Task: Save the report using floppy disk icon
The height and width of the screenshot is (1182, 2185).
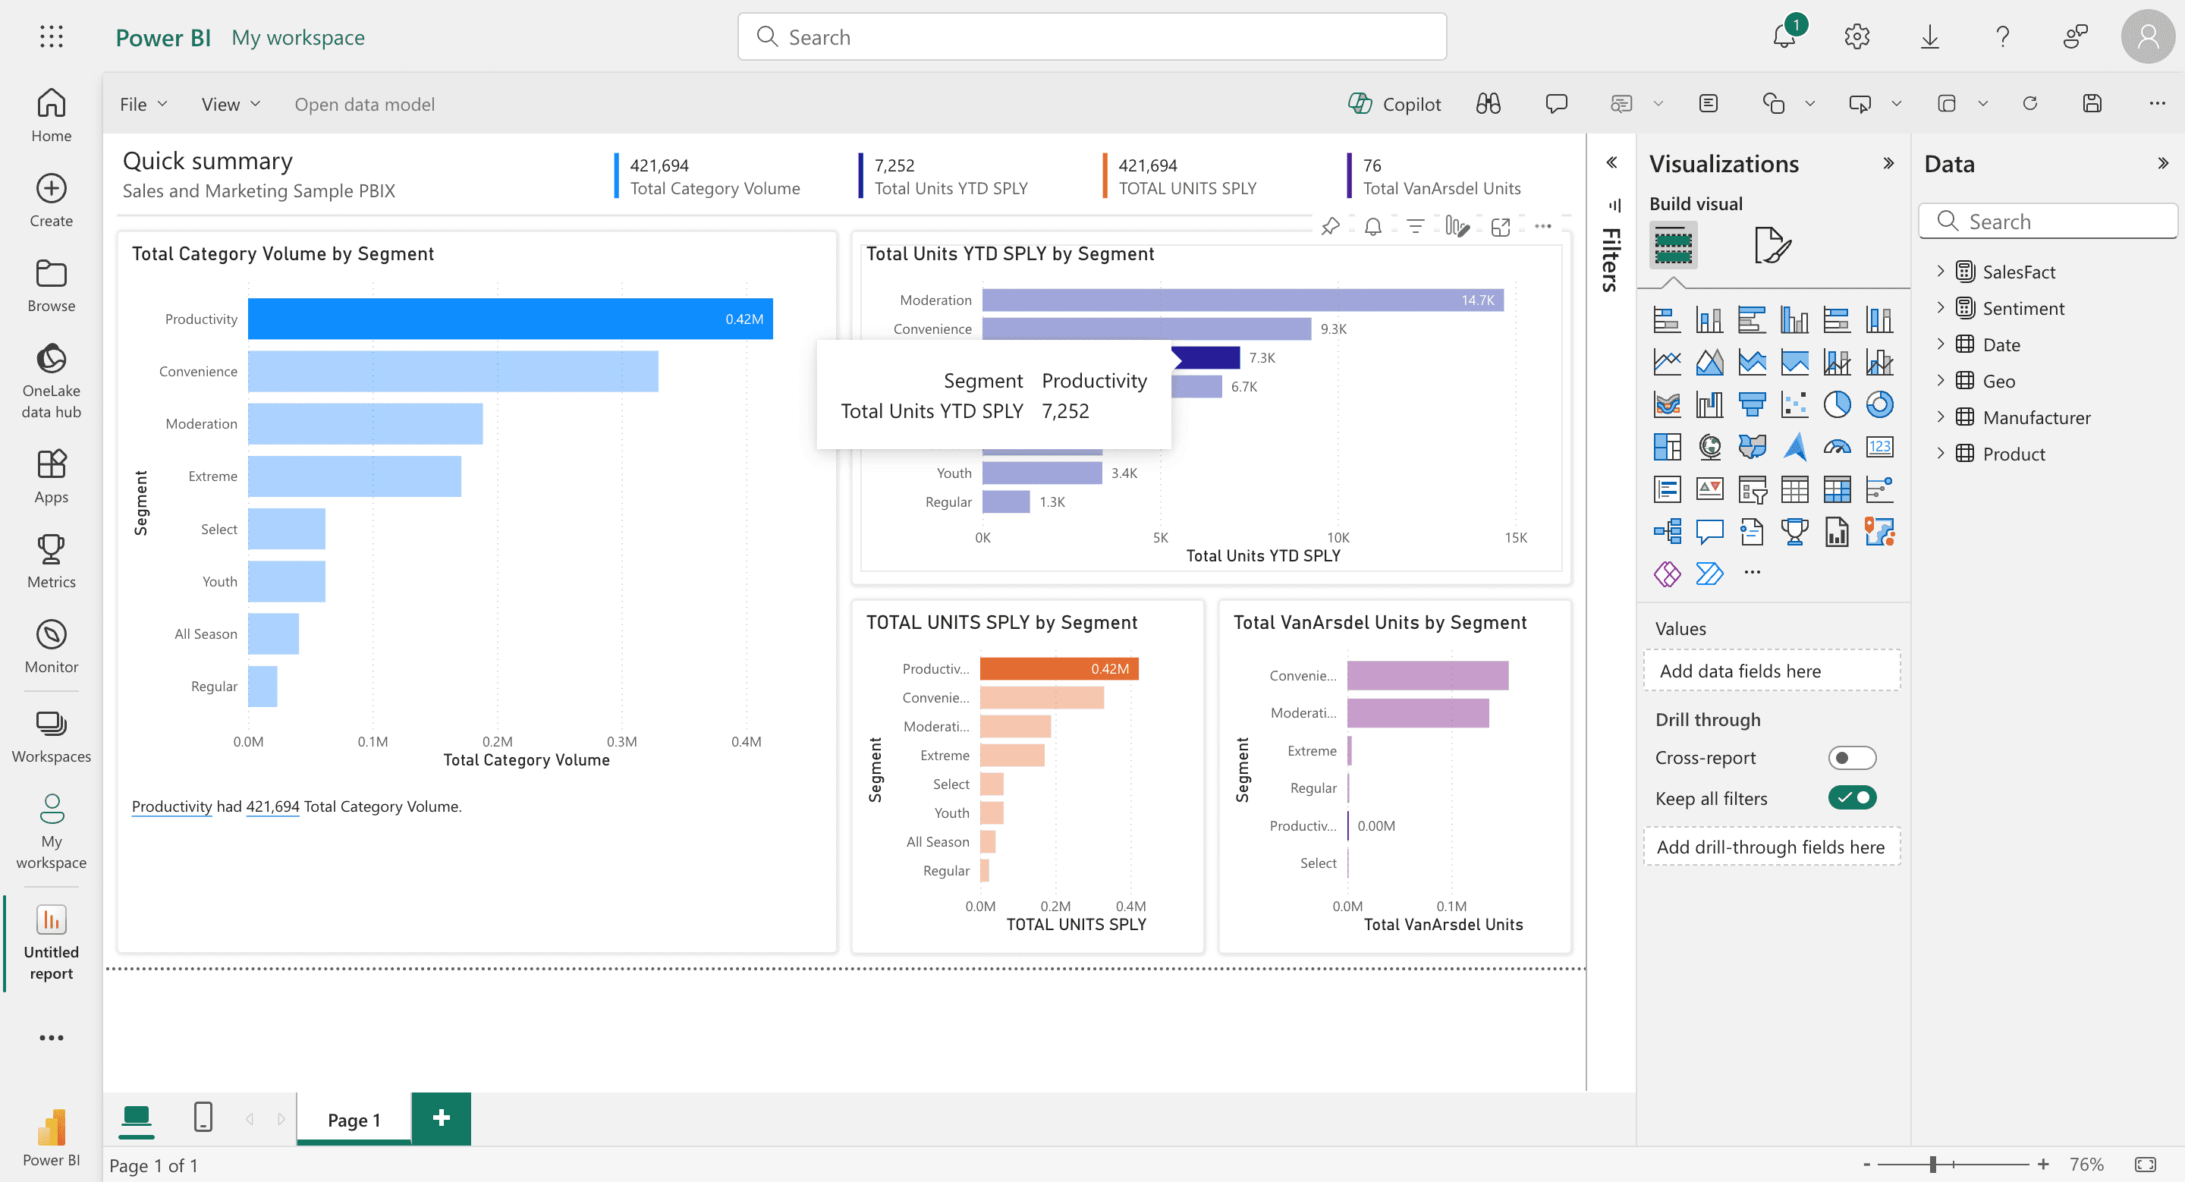Action: pos(2092,103)
